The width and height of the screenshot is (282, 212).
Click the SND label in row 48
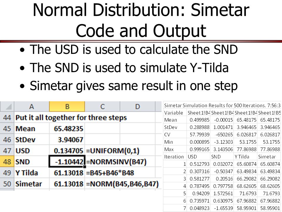[x=23, y=162]
